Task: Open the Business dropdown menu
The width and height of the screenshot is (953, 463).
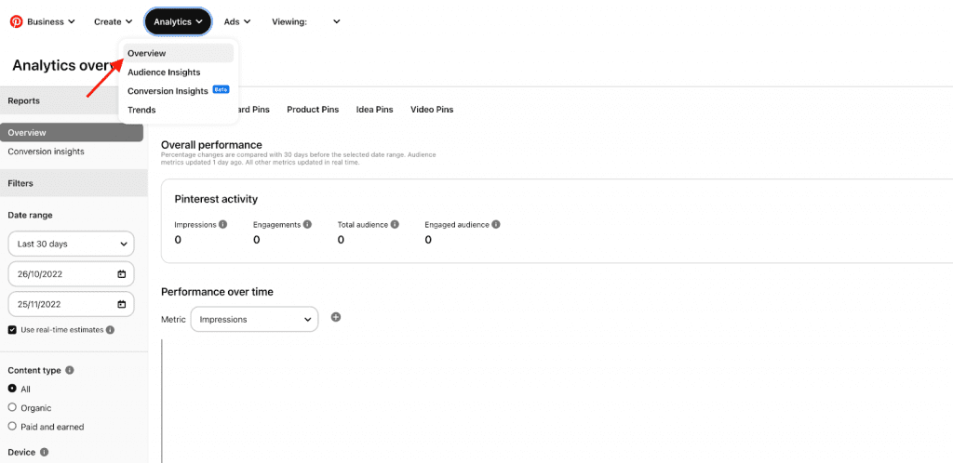Action: click(x=51, y=21)
